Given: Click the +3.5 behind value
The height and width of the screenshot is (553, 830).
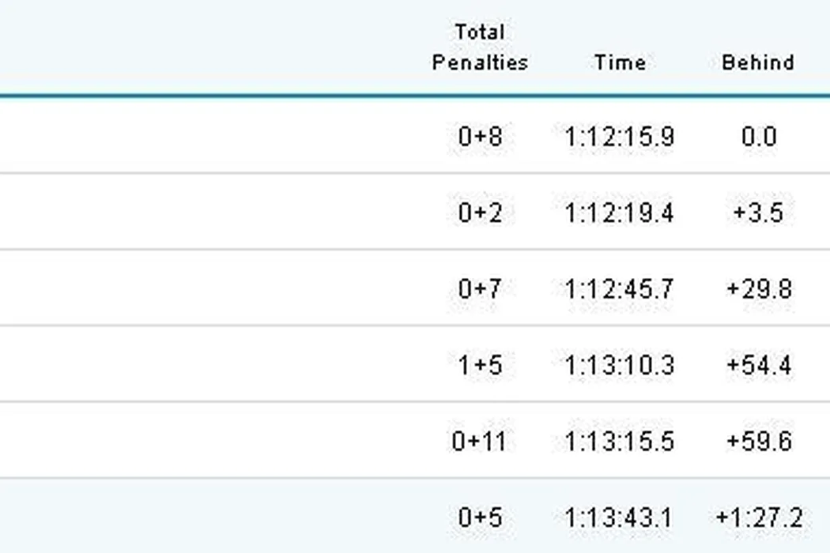Looking at the screenshot, I should [758, 213].
